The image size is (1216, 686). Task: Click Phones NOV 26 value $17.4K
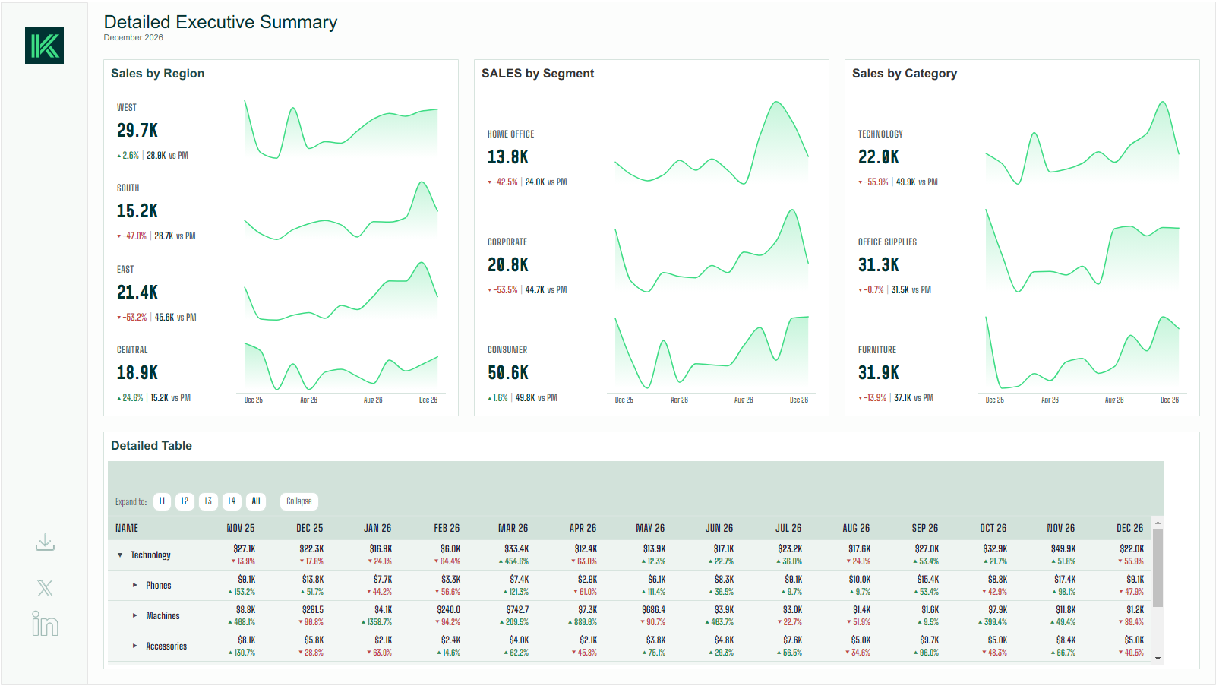pos(1065,580)
